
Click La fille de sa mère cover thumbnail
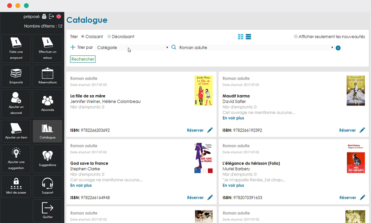204,91
